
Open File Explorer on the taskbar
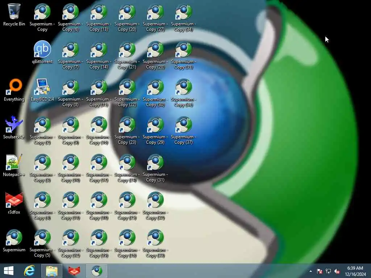tap(52, 271)
